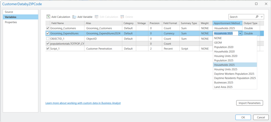Click the Currency field format cell
Image resolution: width=271 pixels, height=122 pixels.
(170, 33)
